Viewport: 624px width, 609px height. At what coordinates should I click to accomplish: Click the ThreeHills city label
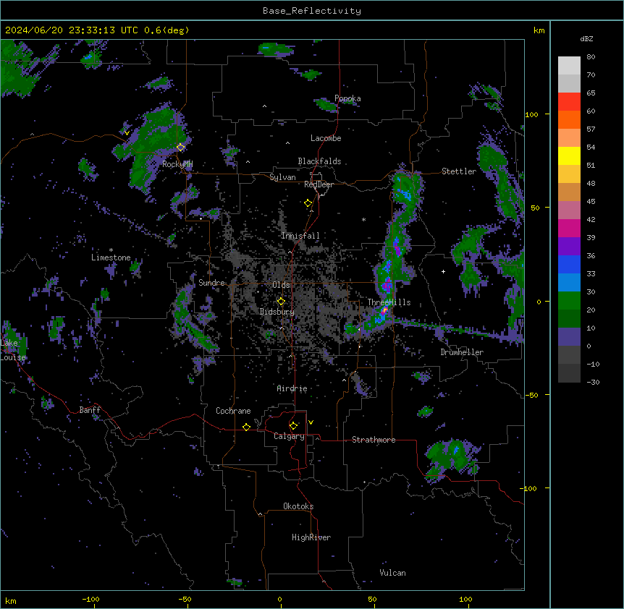pos(389,302)
